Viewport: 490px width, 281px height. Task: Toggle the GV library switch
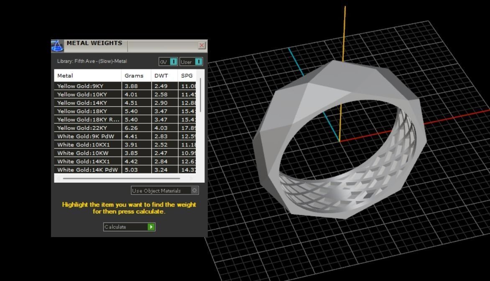[168, 62]
